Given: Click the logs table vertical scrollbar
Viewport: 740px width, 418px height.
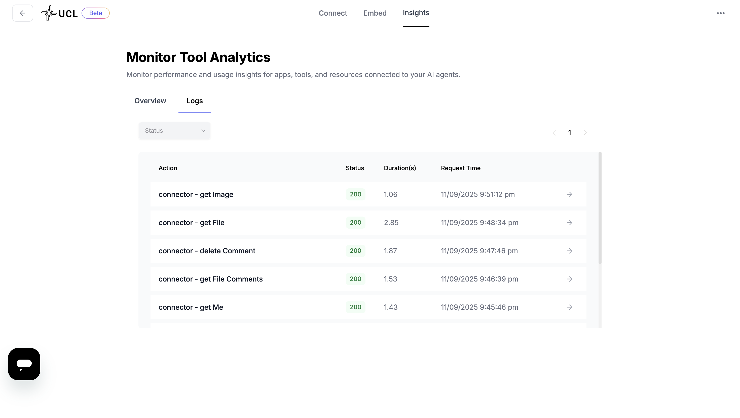Looking at the screenshot, I should point(600,208).
